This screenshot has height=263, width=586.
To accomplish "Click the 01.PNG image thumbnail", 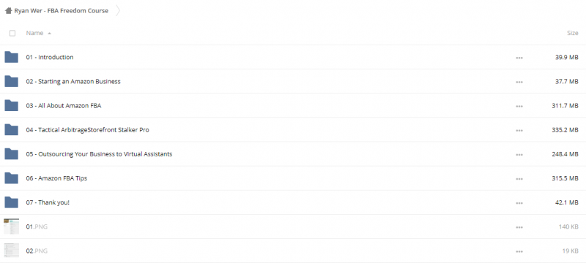I will coord(11,226).
